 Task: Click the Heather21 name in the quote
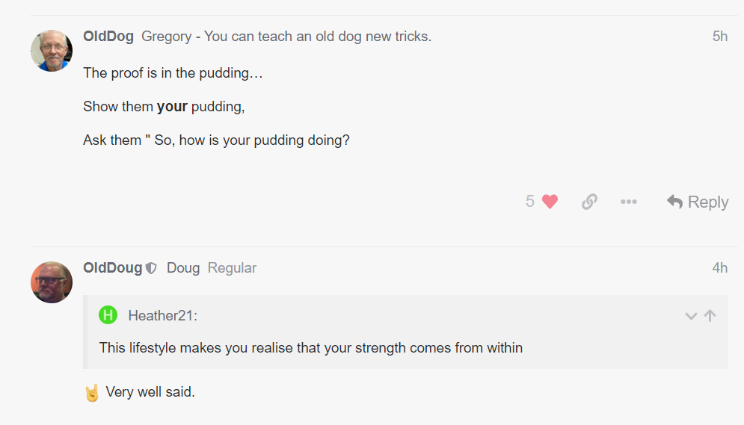(163, 315)
